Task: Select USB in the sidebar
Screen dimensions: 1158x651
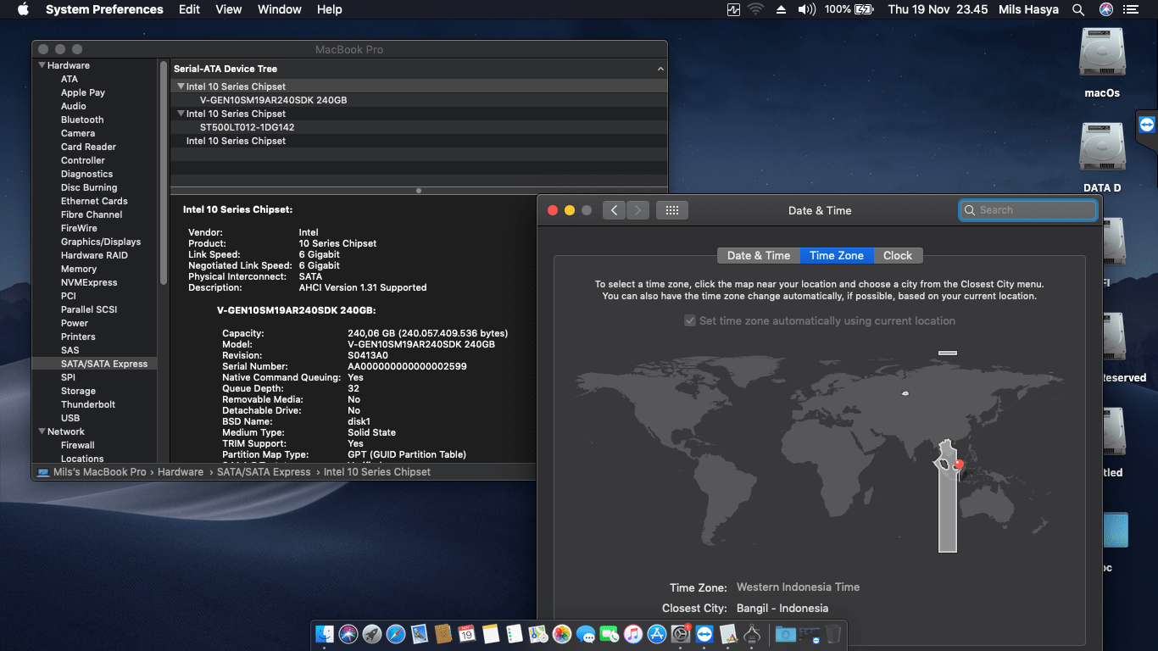Action: [70, 418]
